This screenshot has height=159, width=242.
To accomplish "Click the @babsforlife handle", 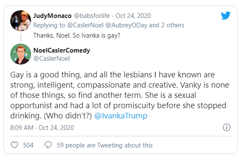I will 92,16.
